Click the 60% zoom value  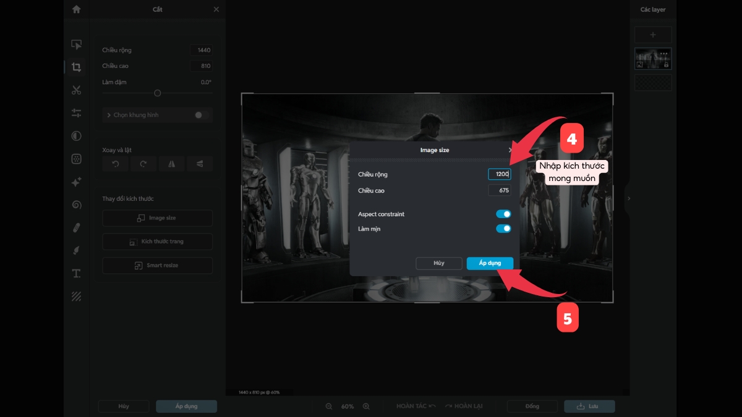point(348,406)
